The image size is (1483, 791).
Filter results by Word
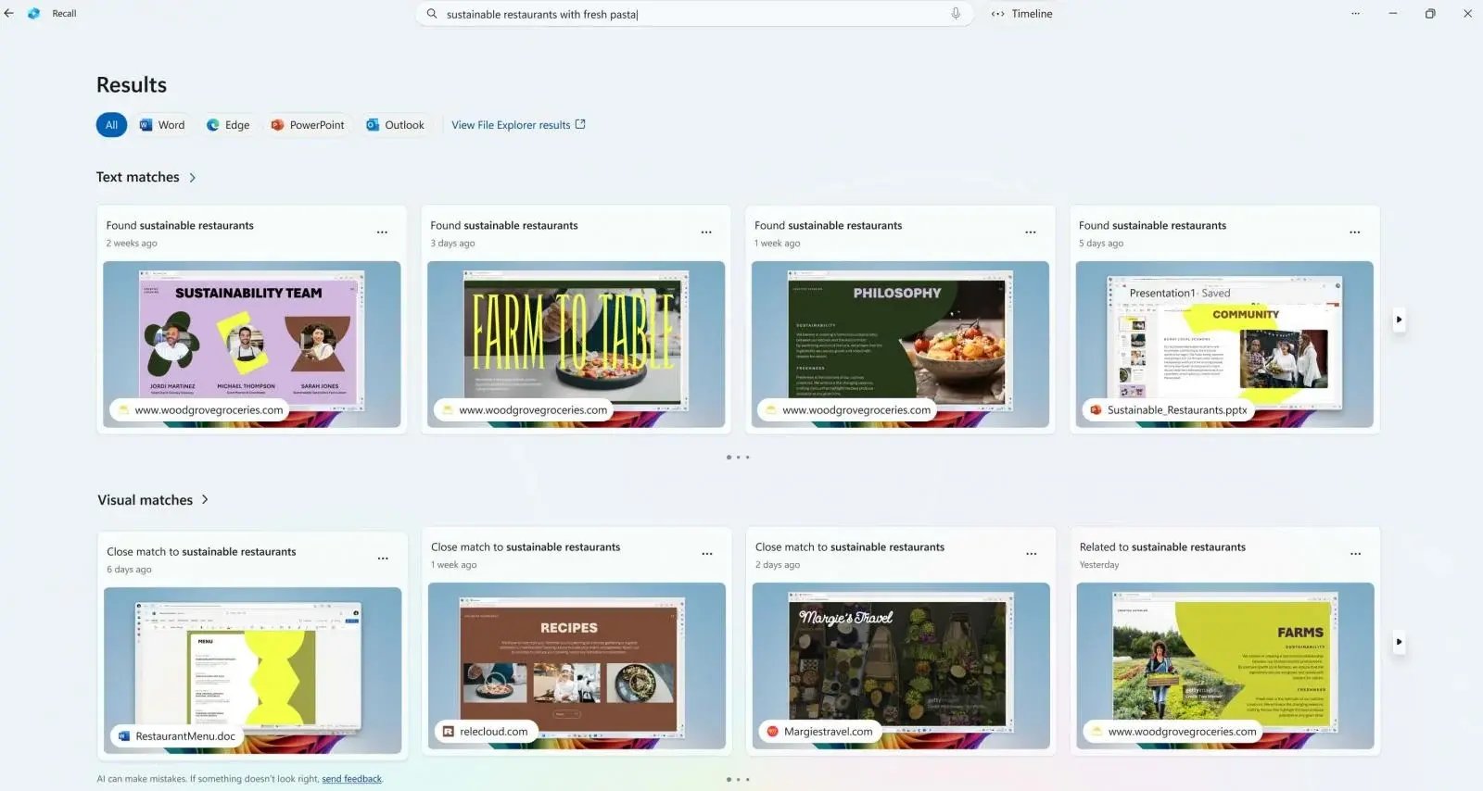(162, 125)
